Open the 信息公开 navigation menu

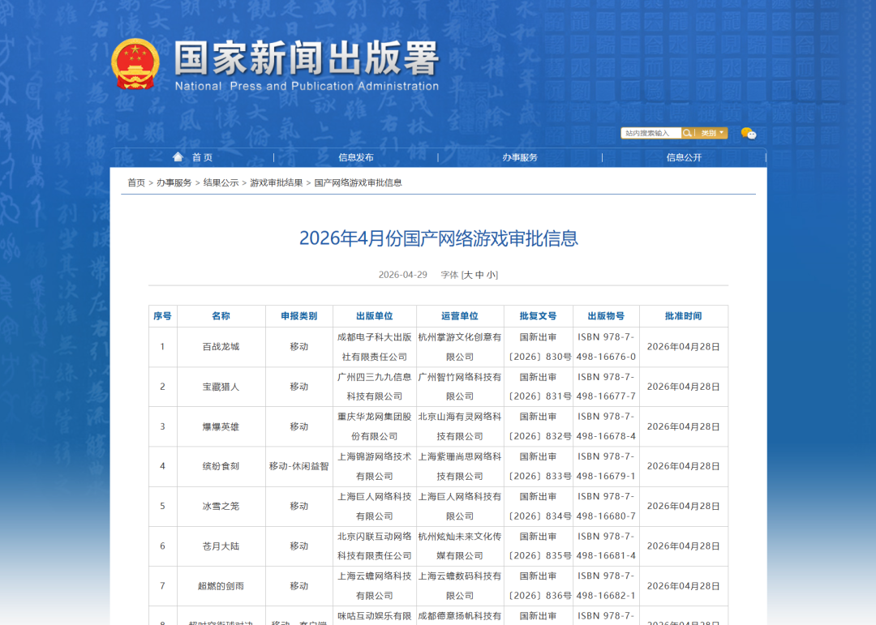coord(684,157)
